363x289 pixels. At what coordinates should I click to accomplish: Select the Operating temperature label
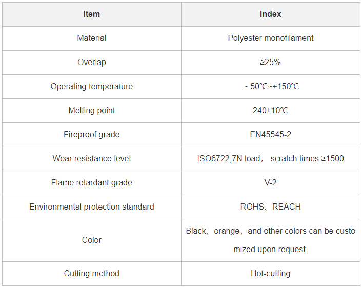click(92, 87)
